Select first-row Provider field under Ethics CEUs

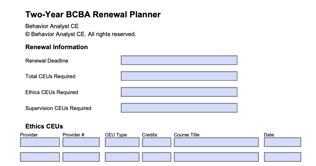click(40, 142)
